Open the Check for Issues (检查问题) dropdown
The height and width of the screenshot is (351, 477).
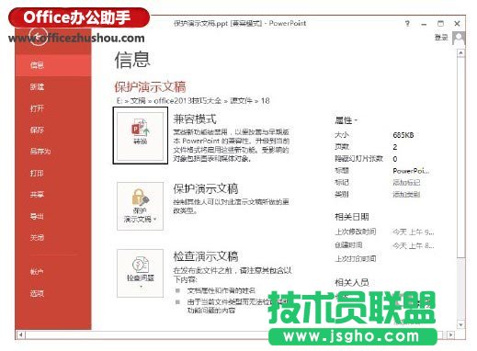(141, 273)
